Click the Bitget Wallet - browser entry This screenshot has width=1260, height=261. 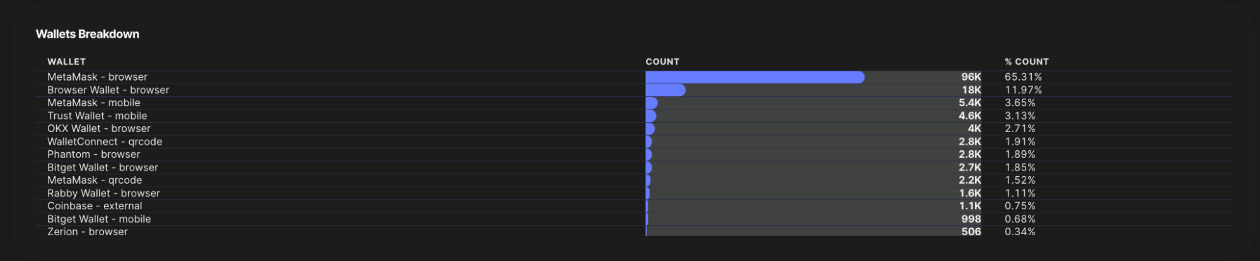pos(103,167)
